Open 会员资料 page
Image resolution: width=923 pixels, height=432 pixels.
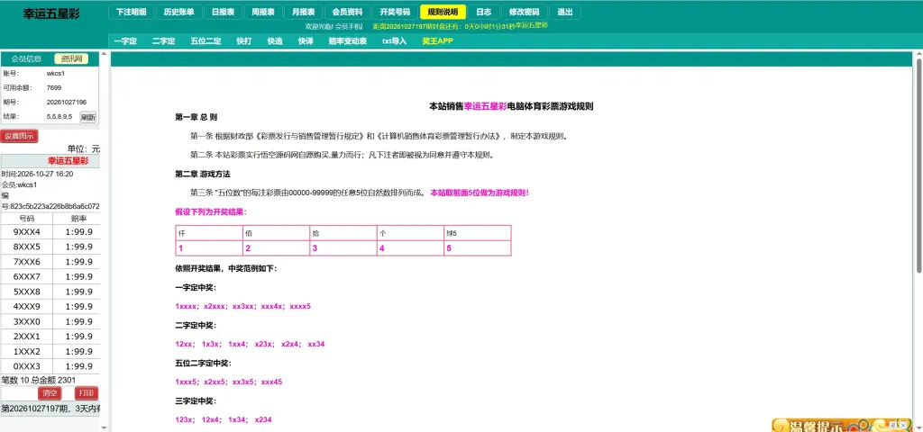347,12
